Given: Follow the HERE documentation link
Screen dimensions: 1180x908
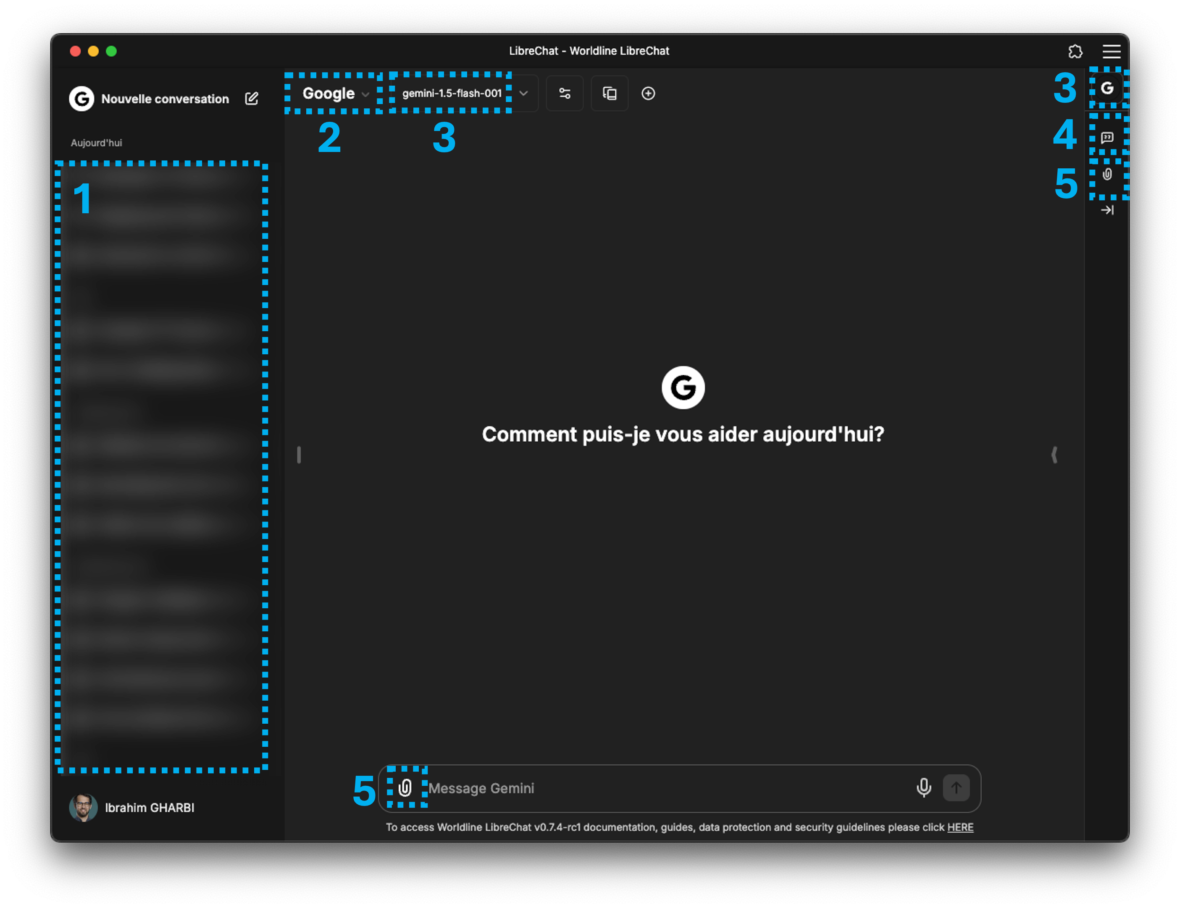Looking at the screenshot, I should coord(960,827).
